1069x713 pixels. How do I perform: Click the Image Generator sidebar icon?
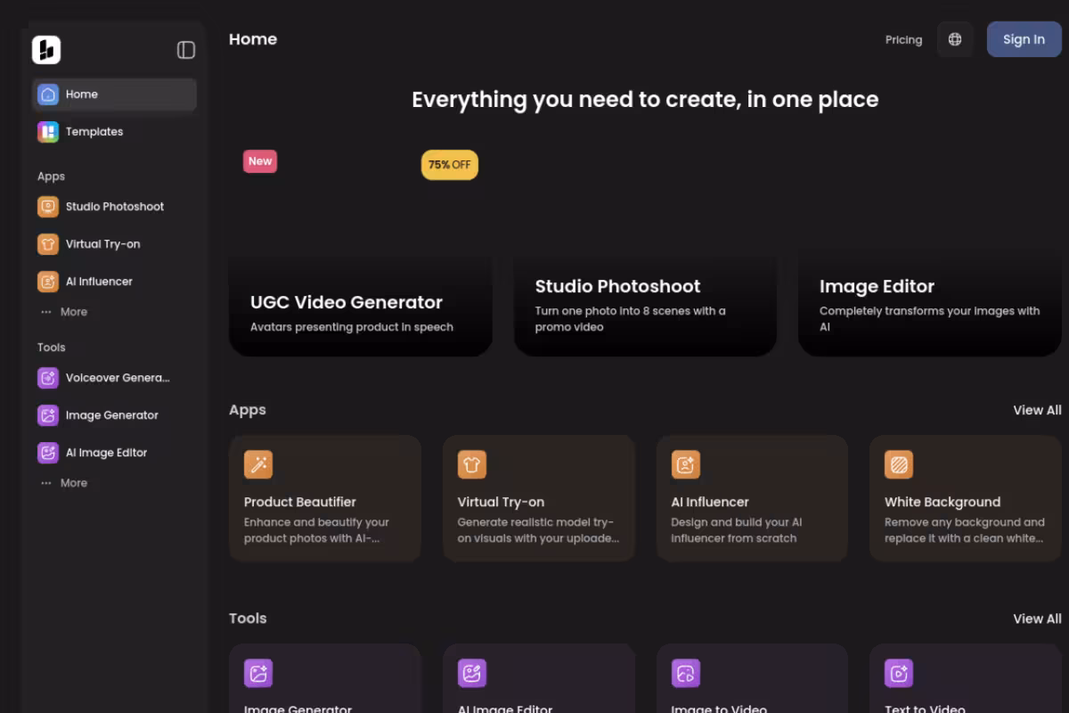(48, 415)
